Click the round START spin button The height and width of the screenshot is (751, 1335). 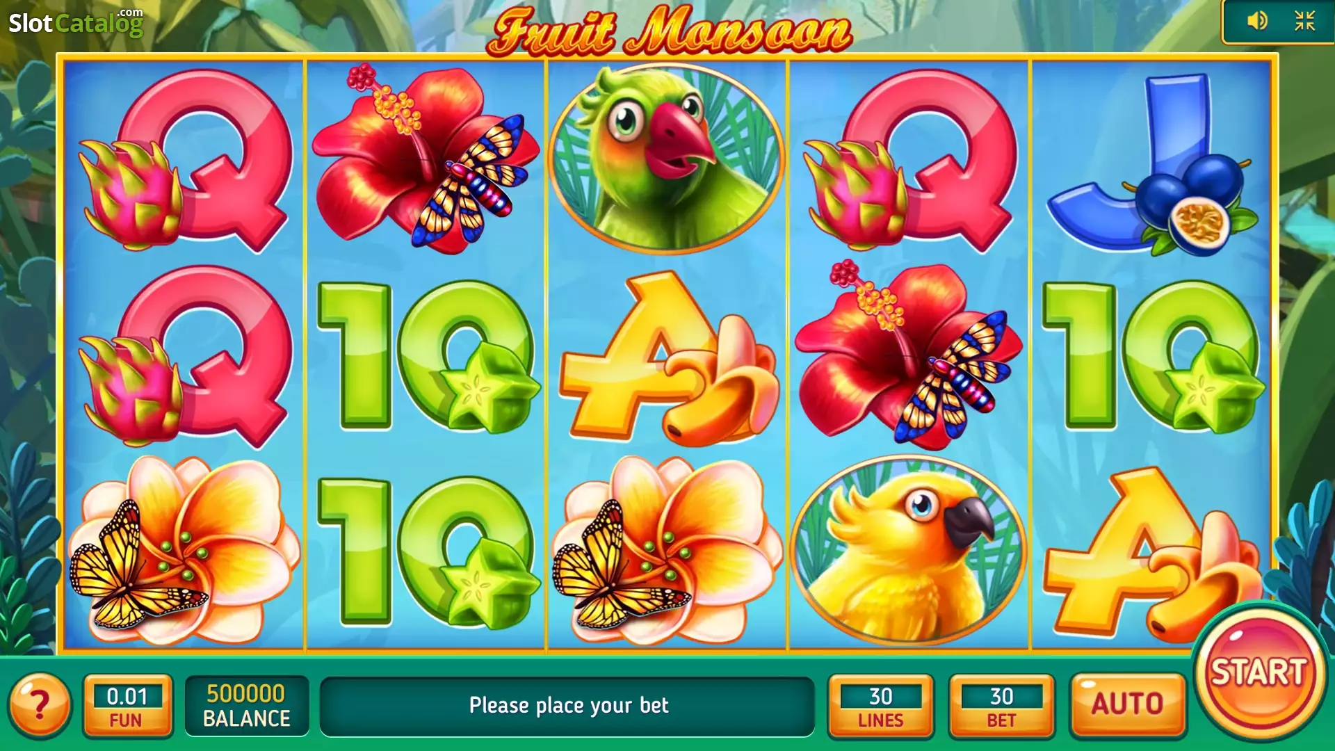[x=1259, y=672]
